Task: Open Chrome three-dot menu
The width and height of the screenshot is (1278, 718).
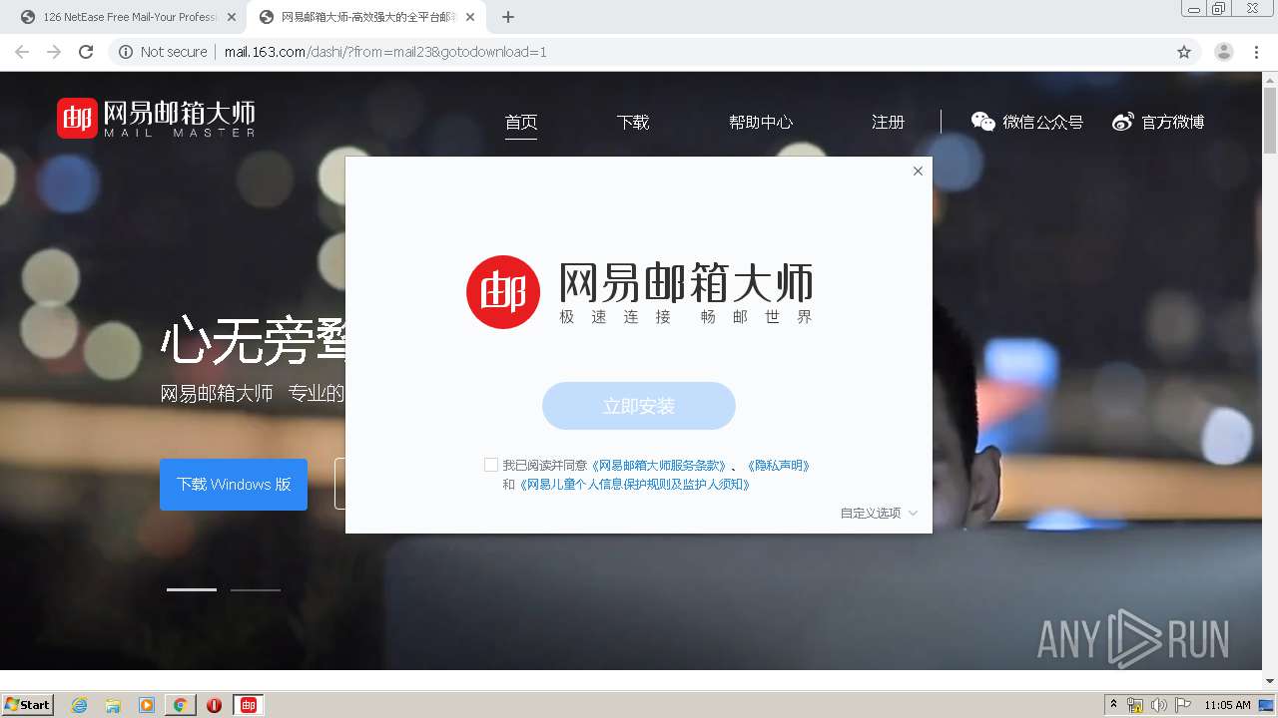Action: coord(1256,52)
